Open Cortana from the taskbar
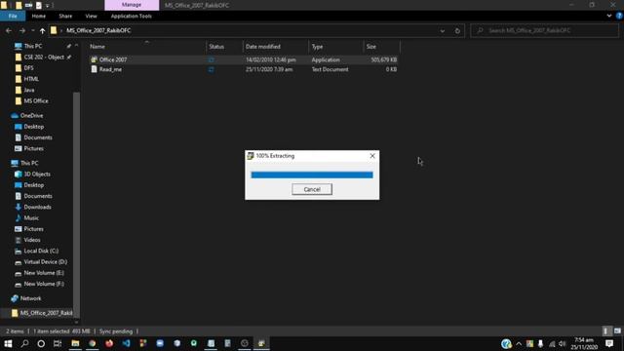Image resolution: width=624 pixels, height=351 pixels. coord(41,343)
